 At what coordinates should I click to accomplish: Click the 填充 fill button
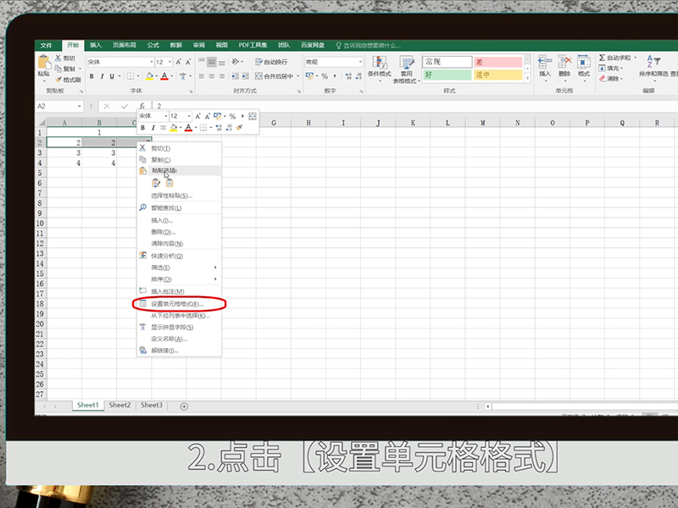point(610,69)
